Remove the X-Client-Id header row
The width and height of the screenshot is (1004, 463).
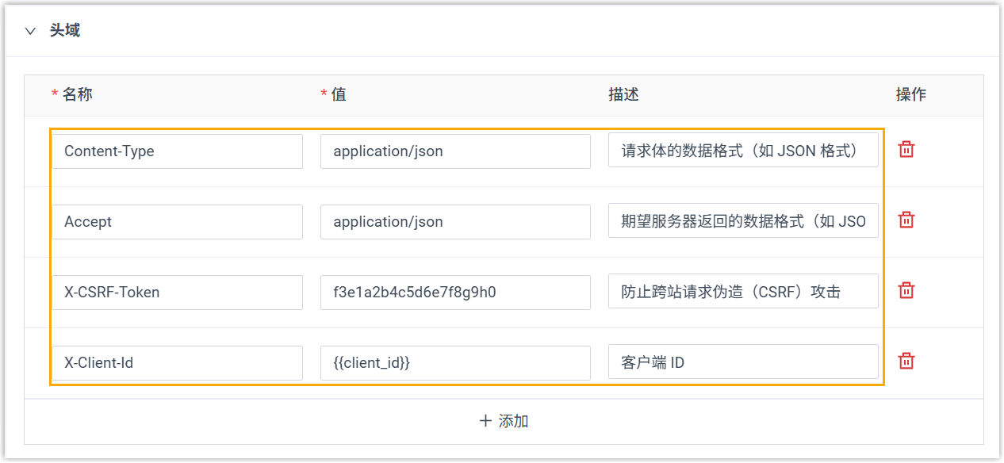906,362
